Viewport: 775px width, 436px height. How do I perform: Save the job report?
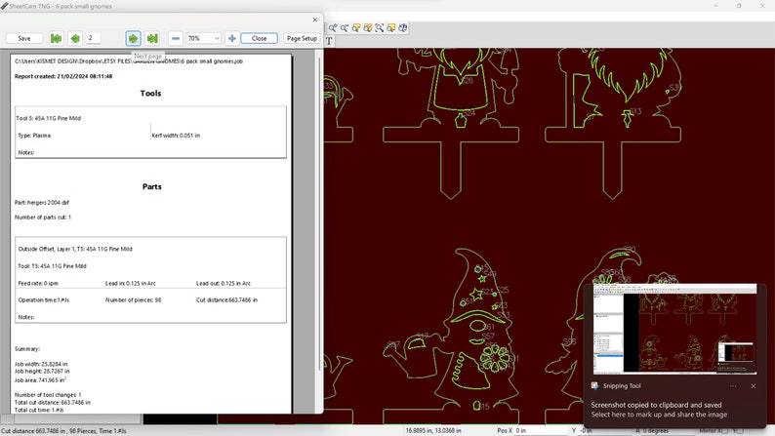point(24,38)
